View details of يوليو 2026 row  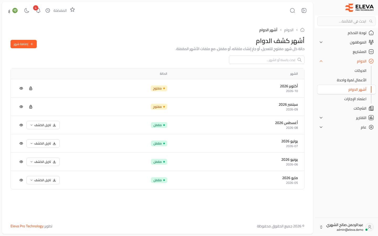21,143
